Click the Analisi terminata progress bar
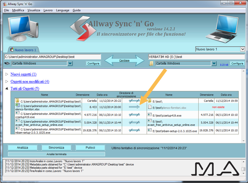Screen dimensions: 248x183 pyautogui.click(x=56, y=154)
